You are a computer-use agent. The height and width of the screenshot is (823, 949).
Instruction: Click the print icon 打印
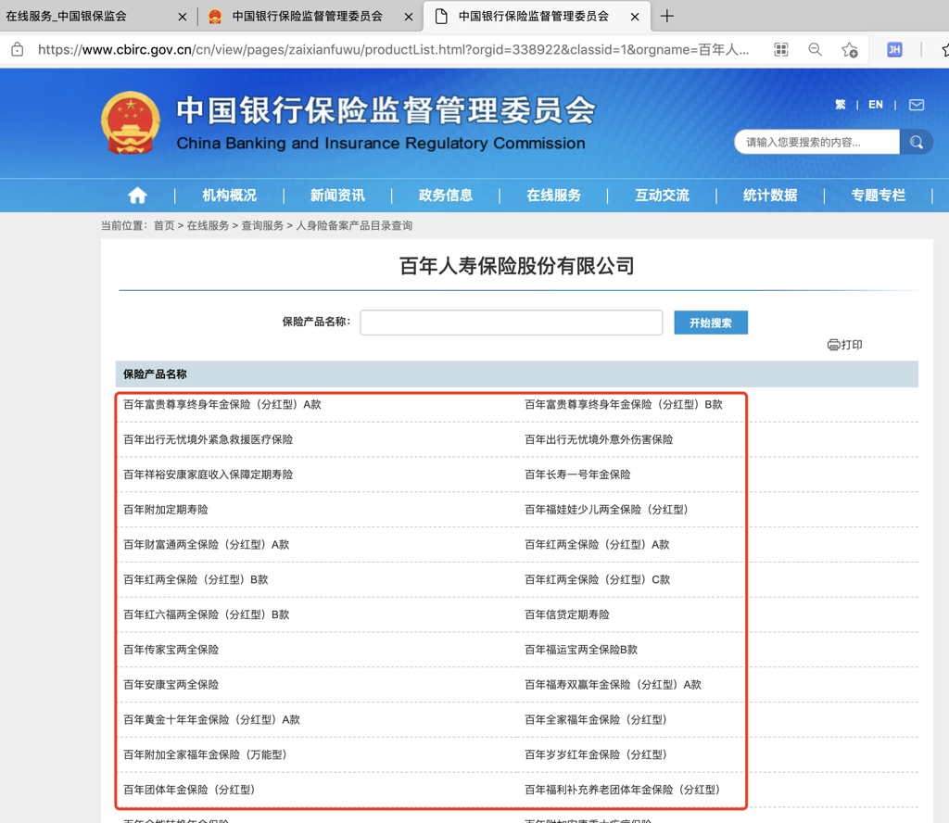845,345
